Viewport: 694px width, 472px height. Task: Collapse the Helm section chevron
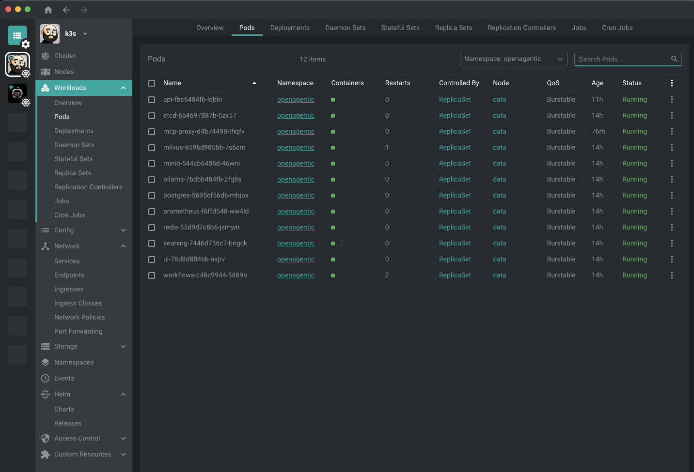click(123, 394)
